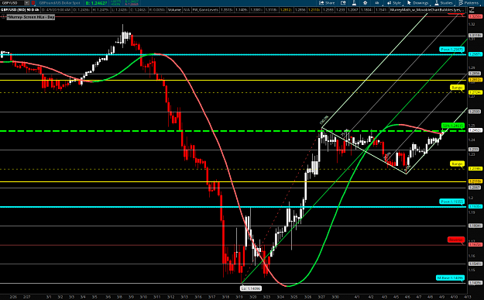Screen dimensions: 484x300
Task: Collapse the study header circle icon
Action: point(3,17)
